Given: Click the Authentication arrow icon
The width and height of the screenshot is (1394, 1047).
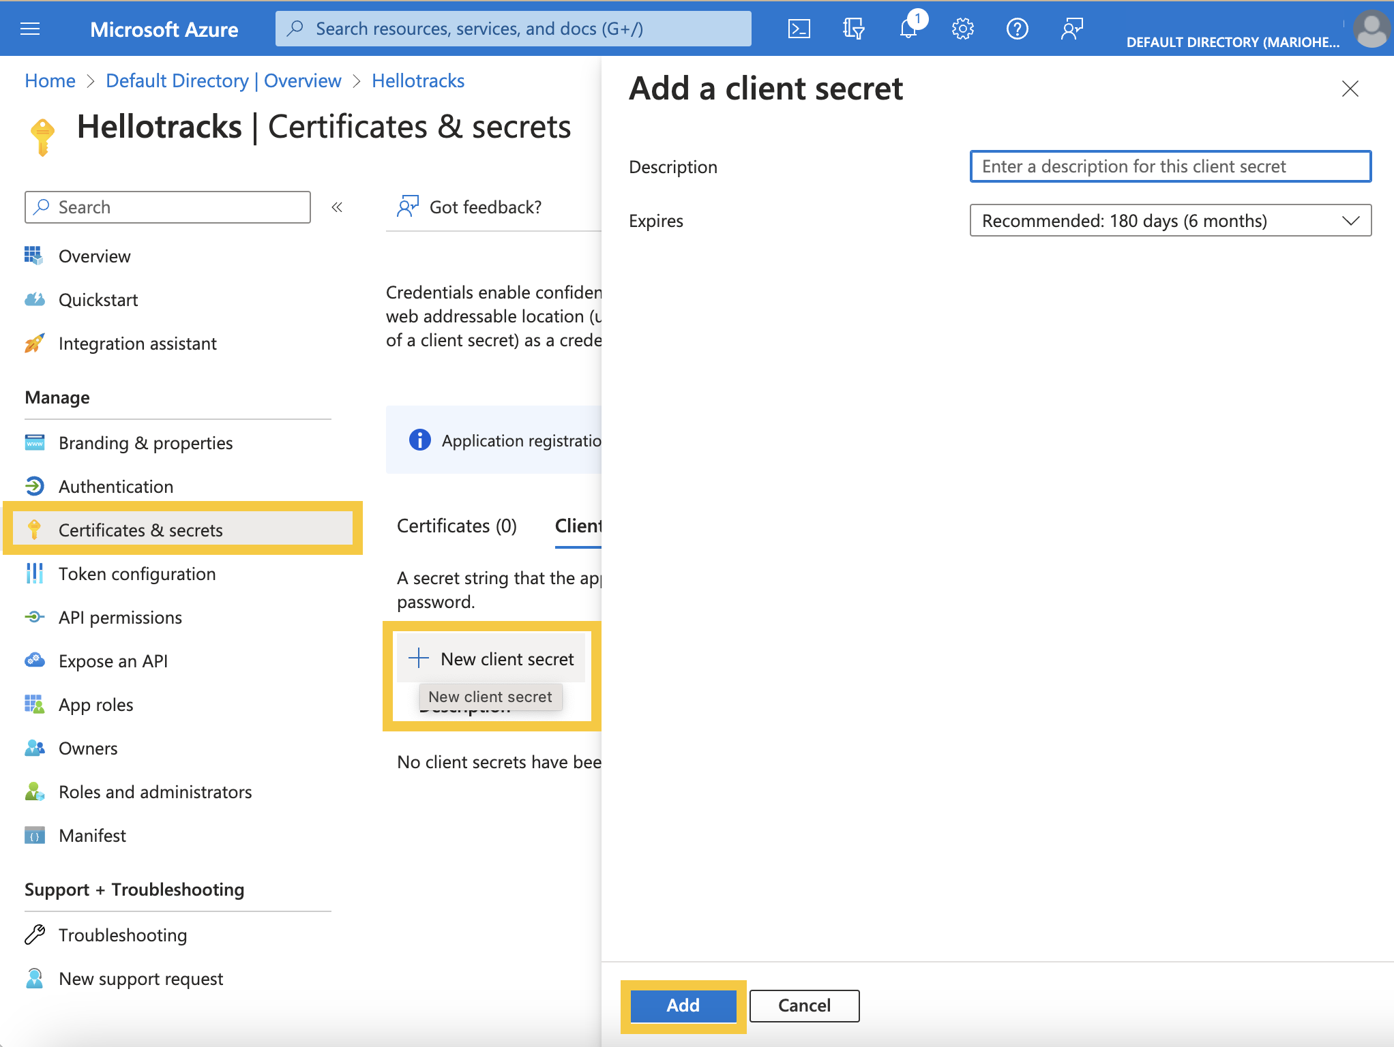Looking at the screenshot, I should pos(34,486).
